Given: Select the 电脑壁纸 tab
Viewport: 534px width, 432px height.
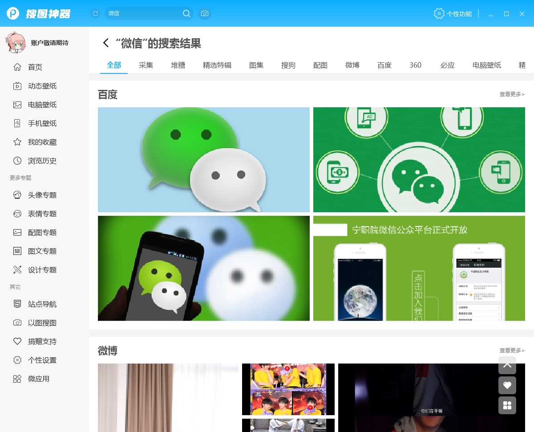Looking at the screenshot, I should (487, 65).
